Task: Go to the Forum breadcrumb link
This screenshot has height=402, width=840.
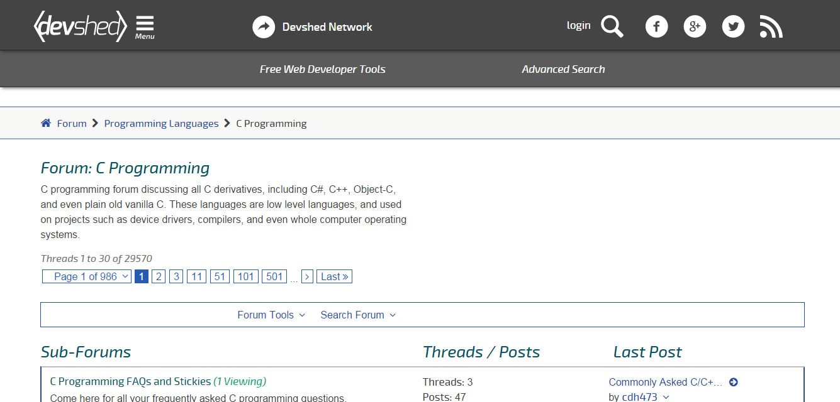Action: pyautogui.click(x=72, y=123)
